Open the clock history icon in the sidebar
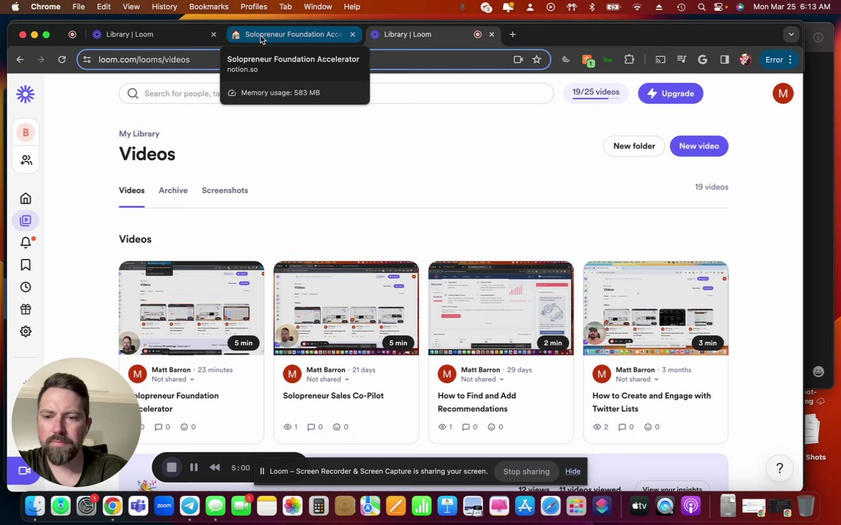 [26, 287]
